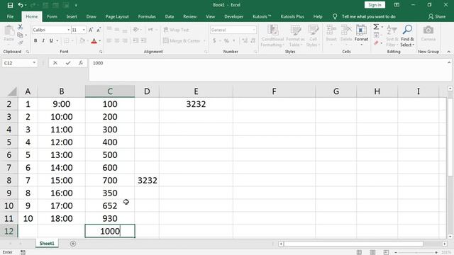The image size is (454, 255).
Task: Click the Format as Table icon
Action: (295, 30)
